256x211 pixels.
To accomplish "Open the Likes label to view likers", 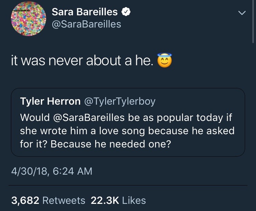I will click(134, 200).
